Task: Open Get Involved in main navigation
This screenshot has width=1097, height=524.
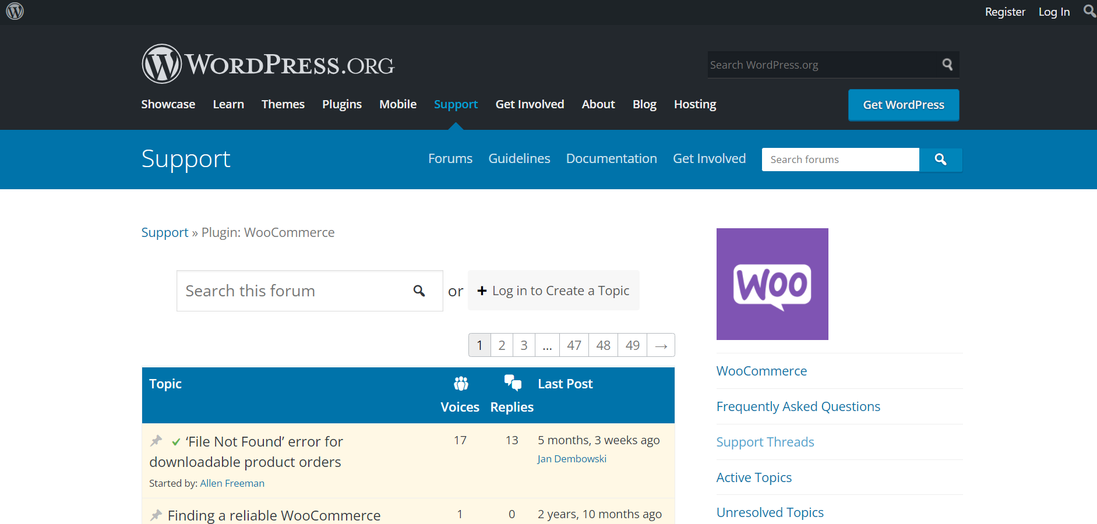Action: (530, 104)
